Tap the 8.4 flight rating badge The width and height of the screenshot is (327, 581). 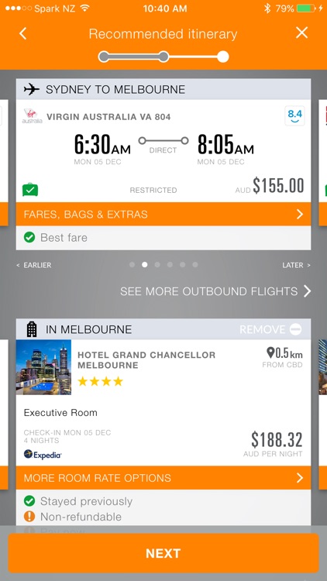[294, 115]
